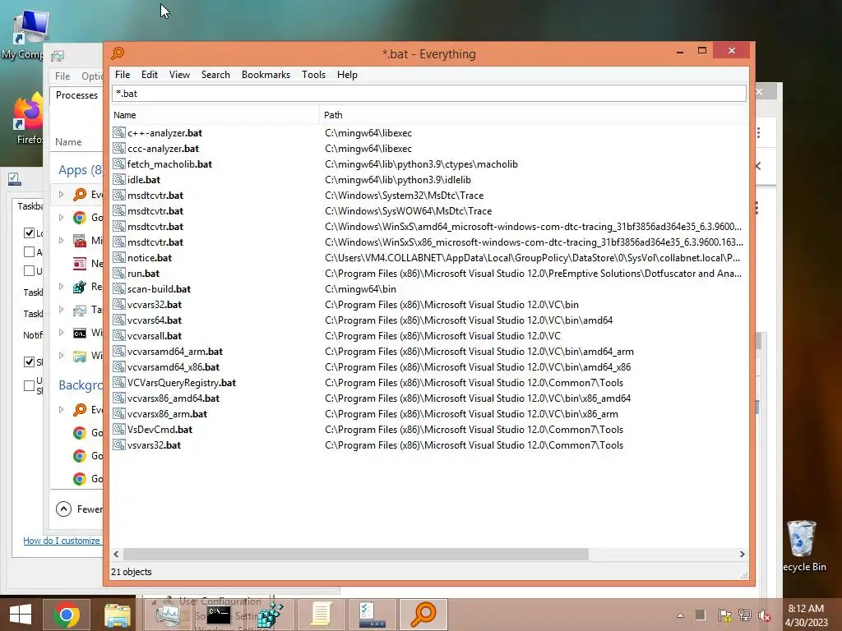Click right arrow of horizontal scrollbar
Viewport: 842px width, 631px height.
(743, 554)
